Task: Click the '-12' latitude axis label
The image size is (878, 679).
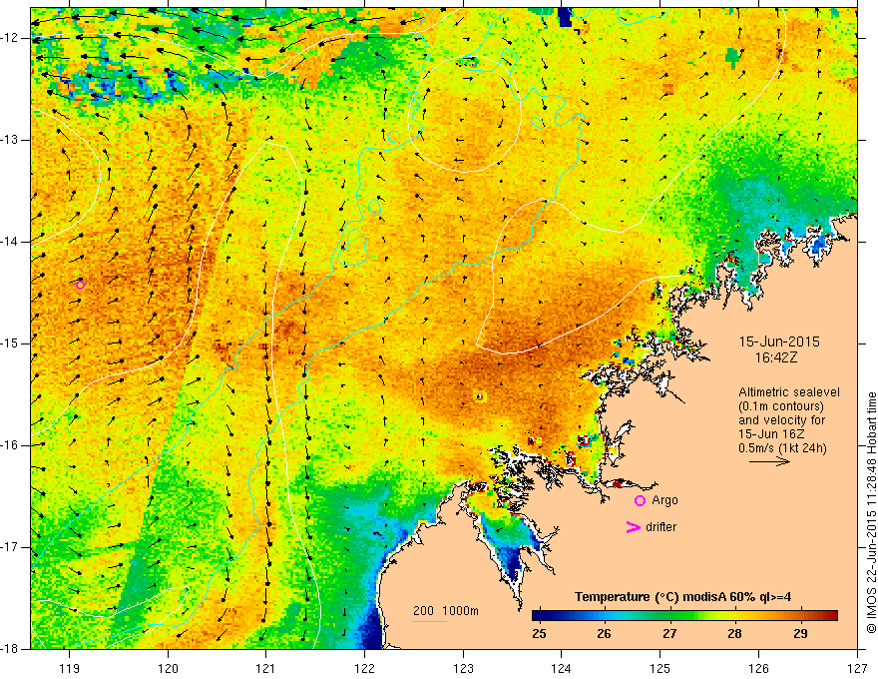Action: 10,38
